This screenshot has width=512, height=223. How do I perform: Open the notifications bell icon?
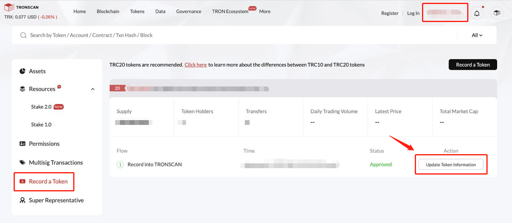pyautogui.click(x=477, y=13)
